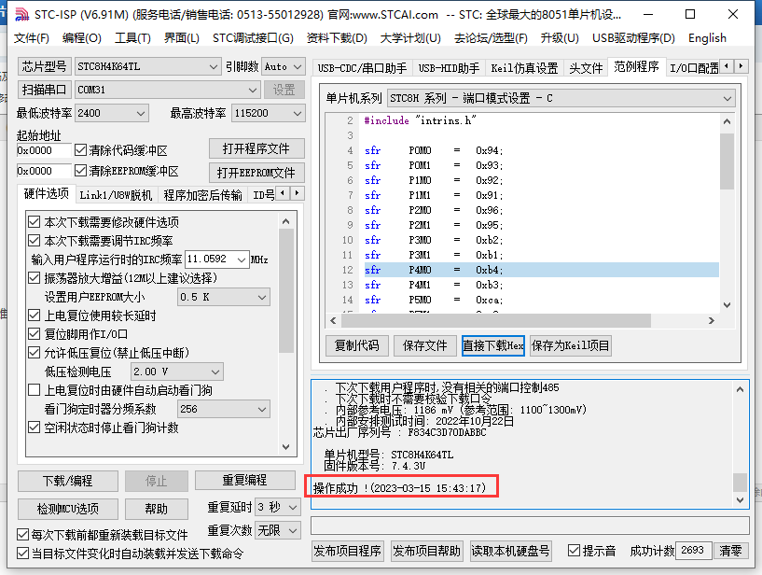Click 直接下载Hex button
The width and height of the screenshot is (762, 575).
click(x=492, y=346)
